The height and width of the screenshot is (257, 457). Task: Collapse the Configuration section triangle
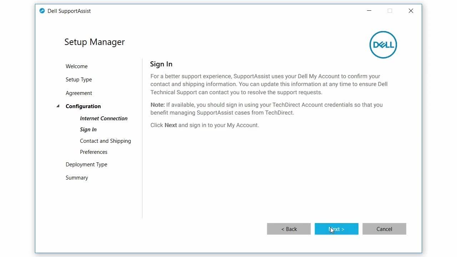(x=58, y=106)
